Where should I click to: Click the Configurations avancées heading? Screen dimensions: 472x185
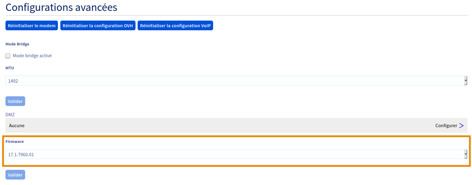click(x=61, y=7)
